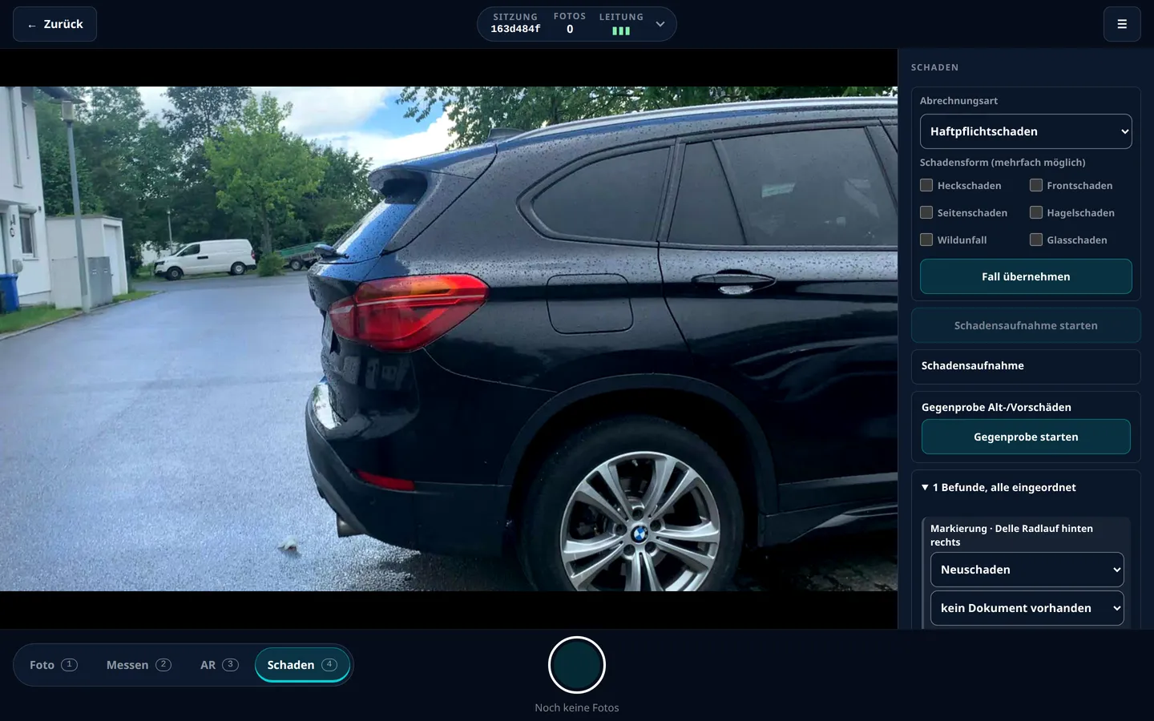Image resolution: width=1154 pixels, height=721 pixels.
Task: Enable the Hagelschaden checkbox
Action: pos(1036,212)
